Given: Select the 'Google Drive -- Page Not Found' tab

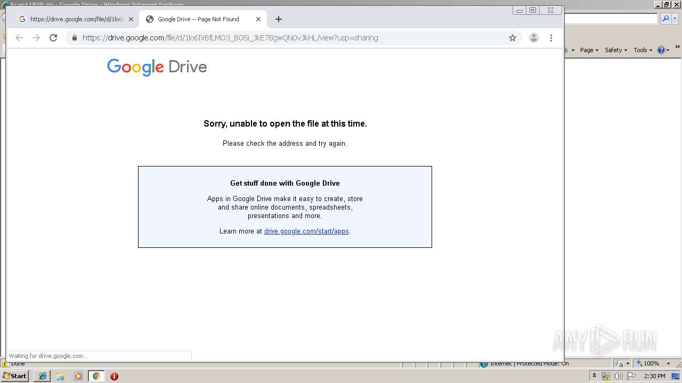Looking at the screenshot, I should [x=202, y=19].
